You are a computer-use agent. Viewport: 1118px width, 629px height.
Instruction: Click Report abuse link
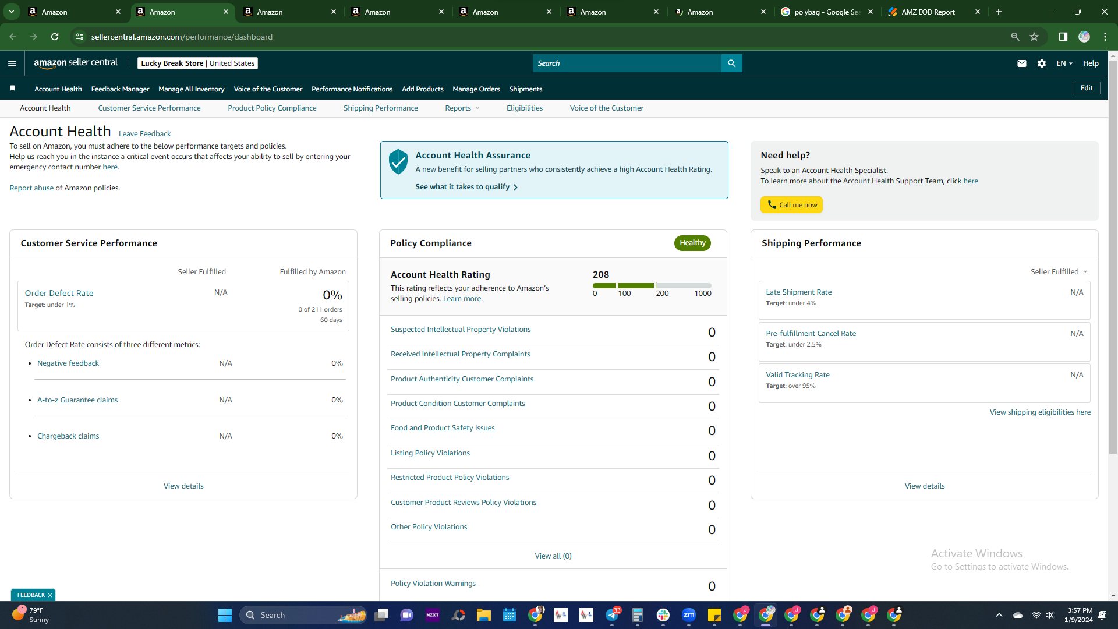[31, 188]
